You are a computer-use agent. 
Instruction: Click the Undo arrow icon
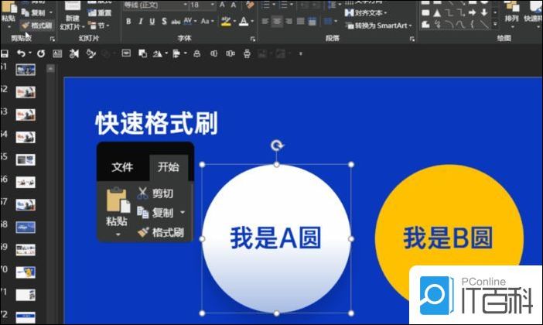tap(21, 53)
